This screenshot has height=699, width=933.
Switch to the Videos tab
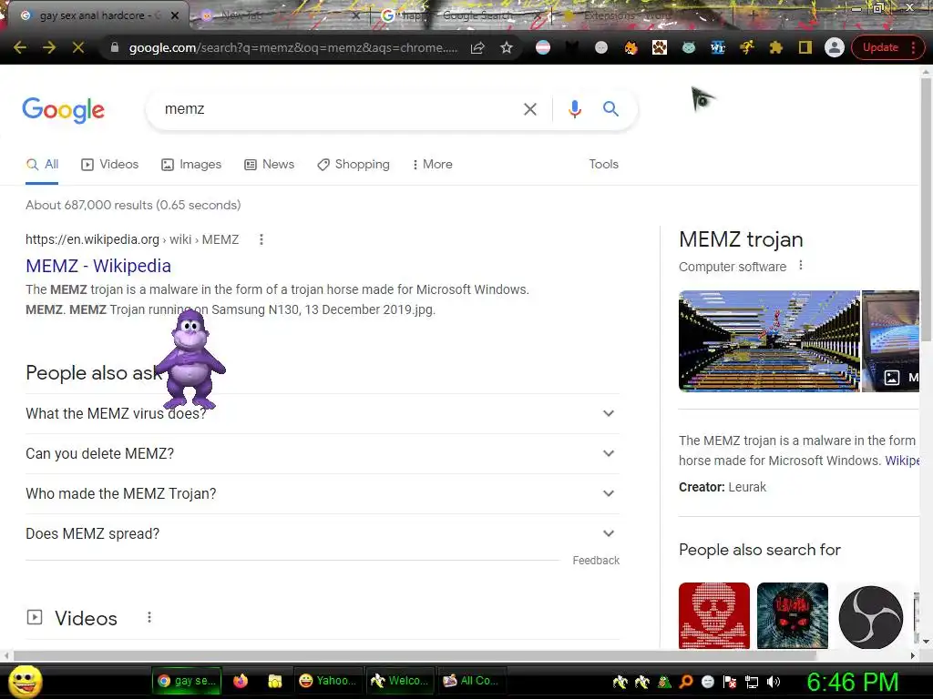point(110,165)
